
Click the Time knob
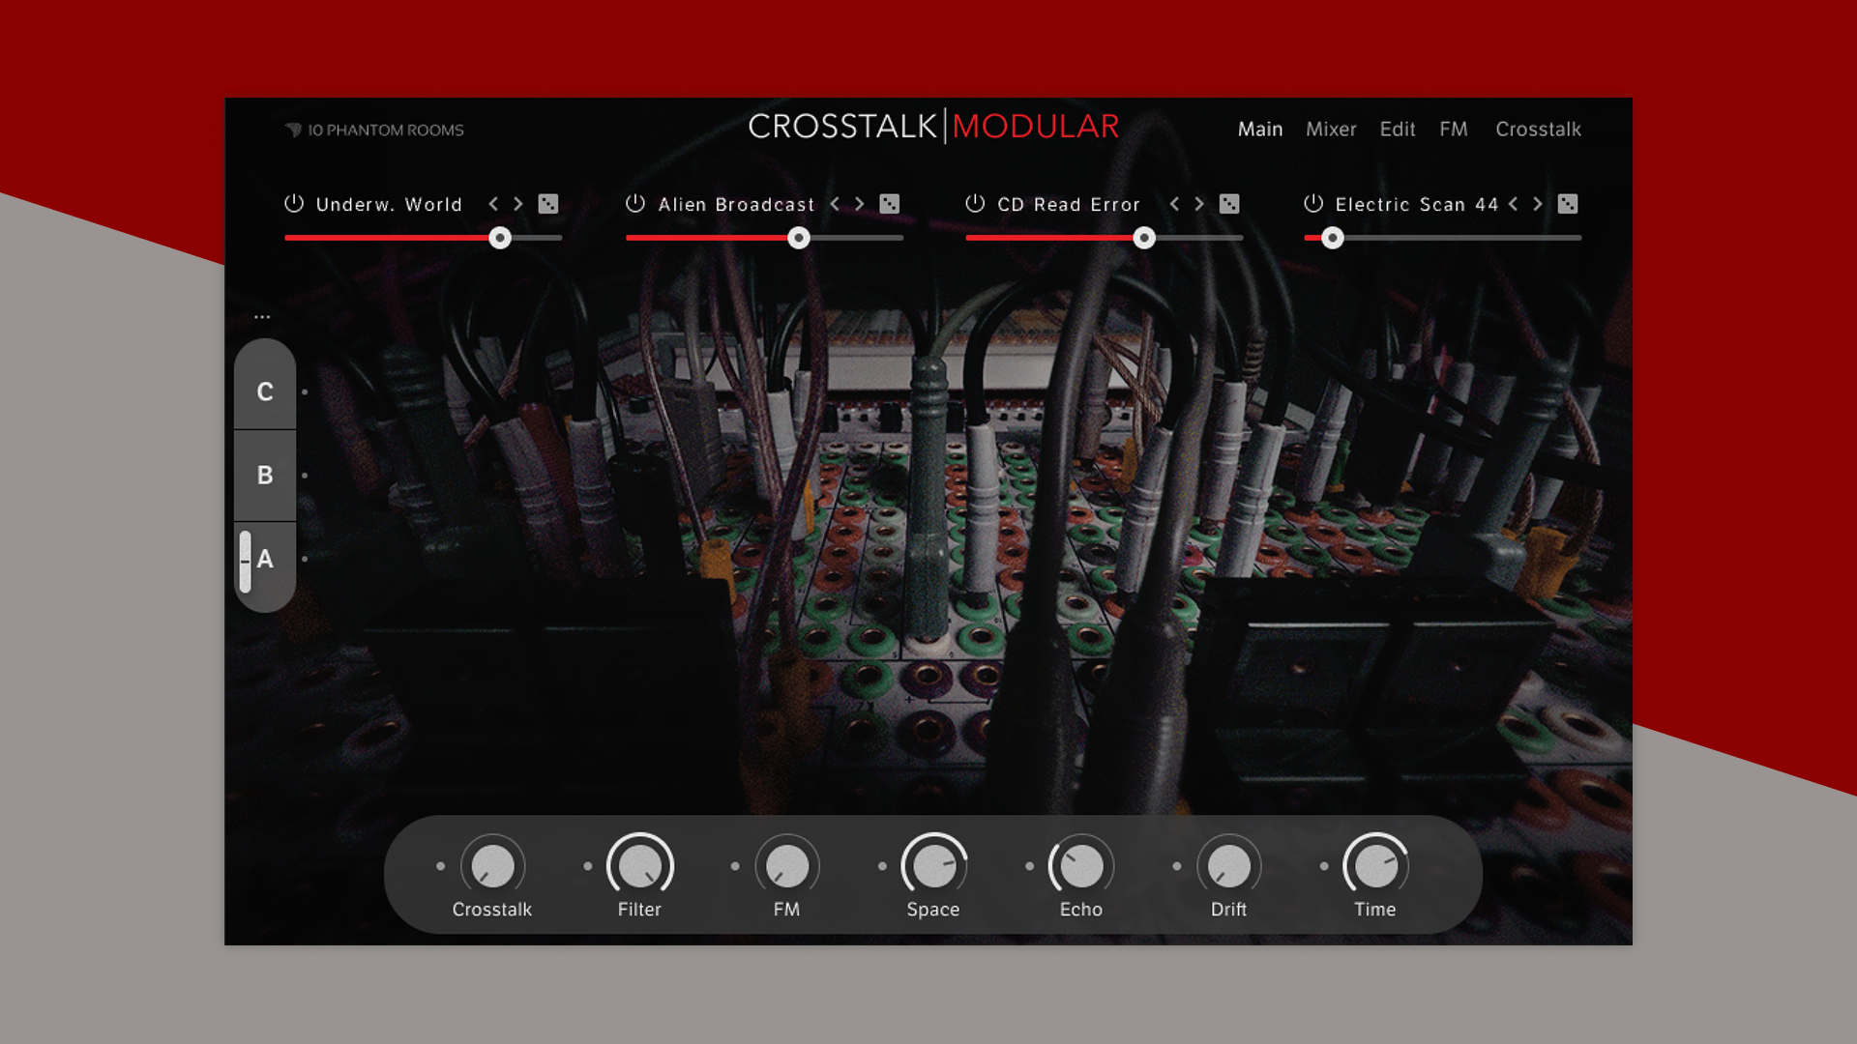point(1374,868)
